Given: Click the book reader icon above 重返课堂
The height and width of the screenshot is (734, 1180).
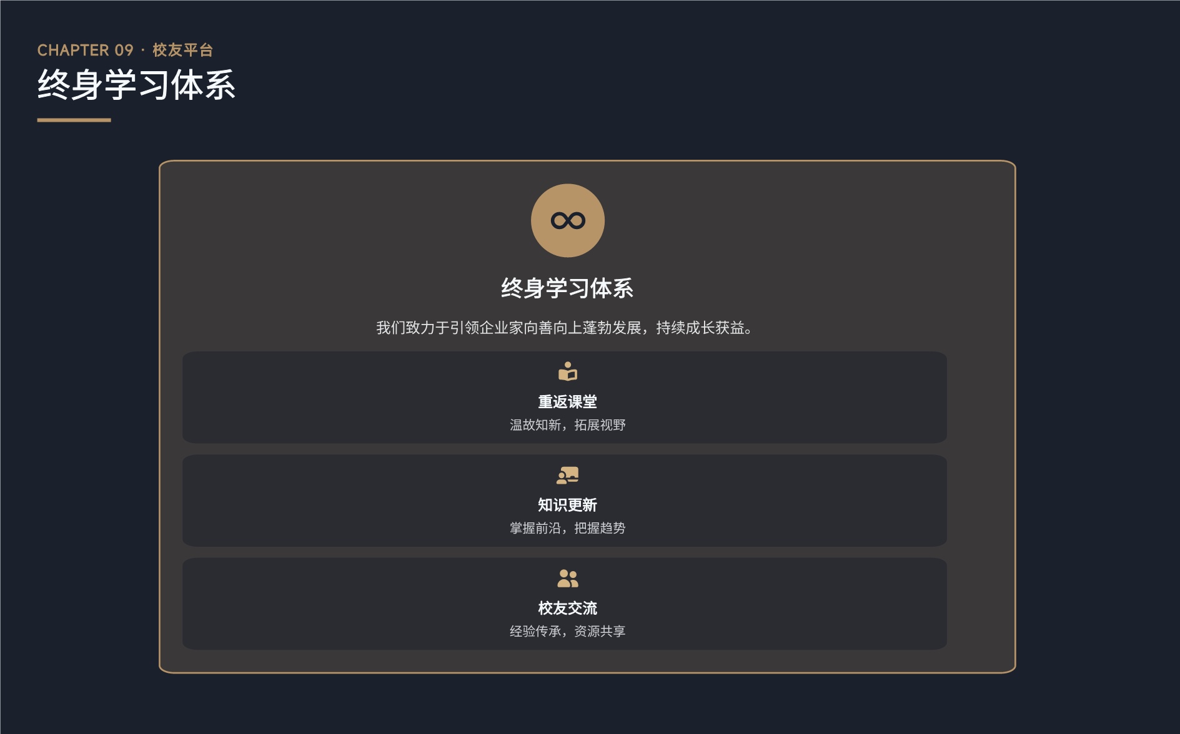Looking at the screenshot, I should pos(567,371).
